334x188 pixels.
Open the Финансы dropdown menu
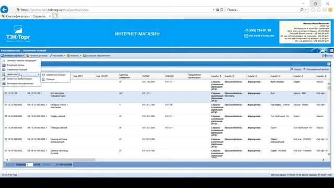coord(74,56)
